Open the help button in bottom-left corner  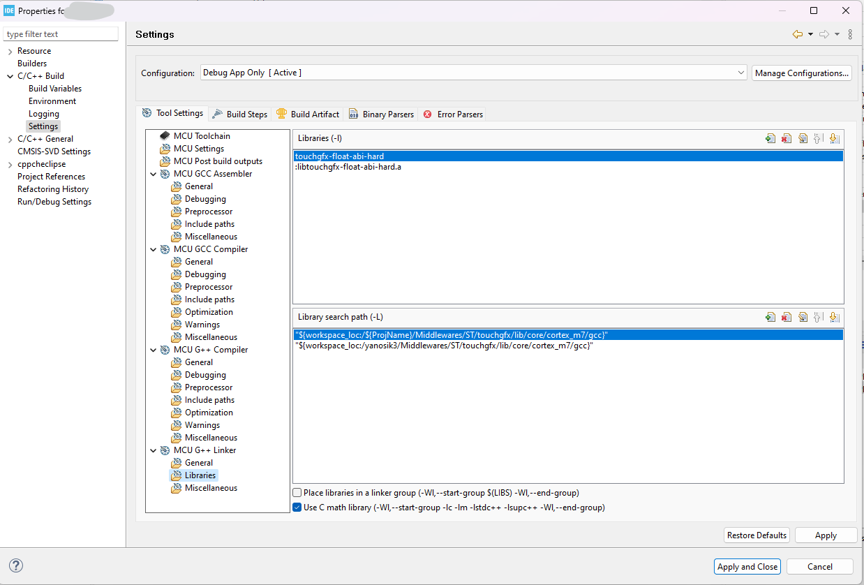click(15, 565)
